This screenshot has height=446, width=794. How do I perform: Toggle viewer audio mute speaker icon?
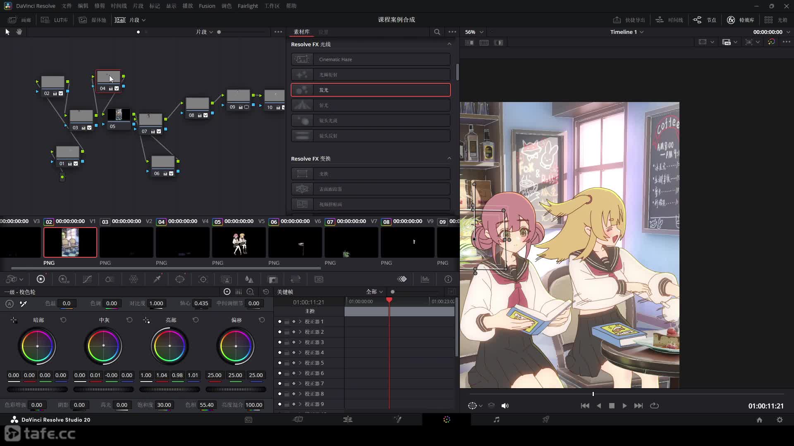tap(505, 406)
